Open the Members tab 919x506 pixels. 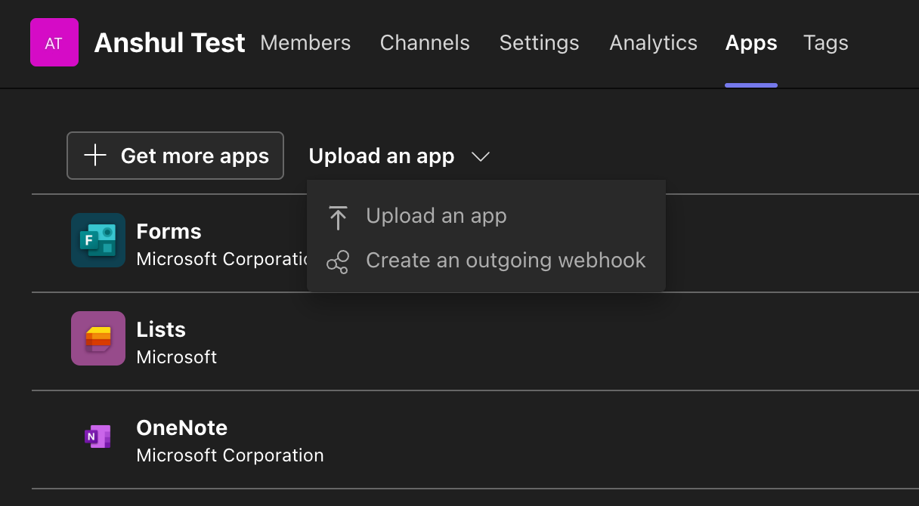click(305, 43)
